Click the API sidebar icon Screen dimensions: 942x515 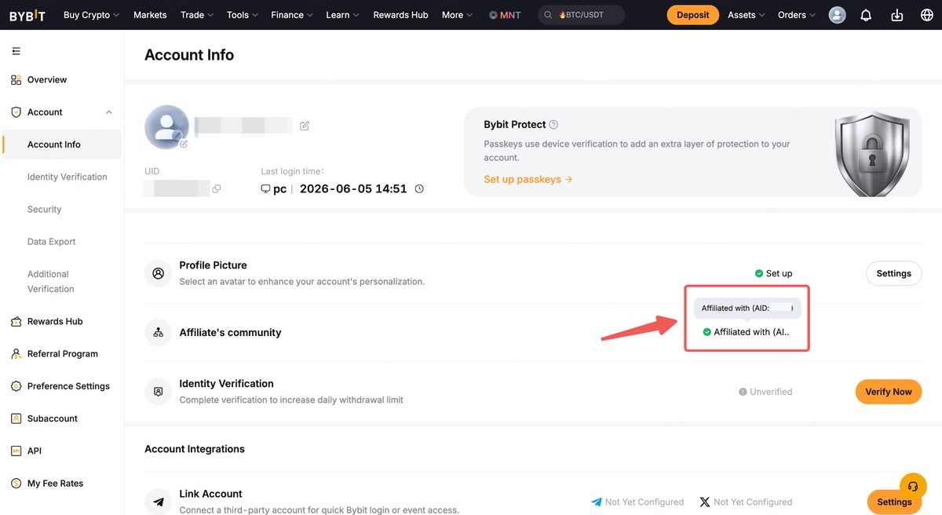(x=16, y=451)
